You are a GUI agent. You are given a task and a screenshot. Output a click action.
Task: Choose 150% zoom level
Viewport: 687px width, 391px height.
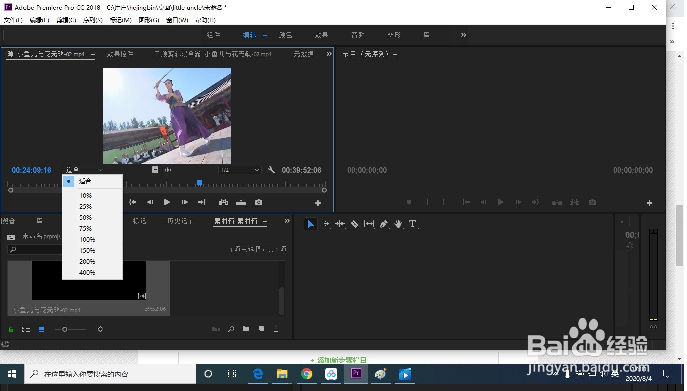[92, 251]
